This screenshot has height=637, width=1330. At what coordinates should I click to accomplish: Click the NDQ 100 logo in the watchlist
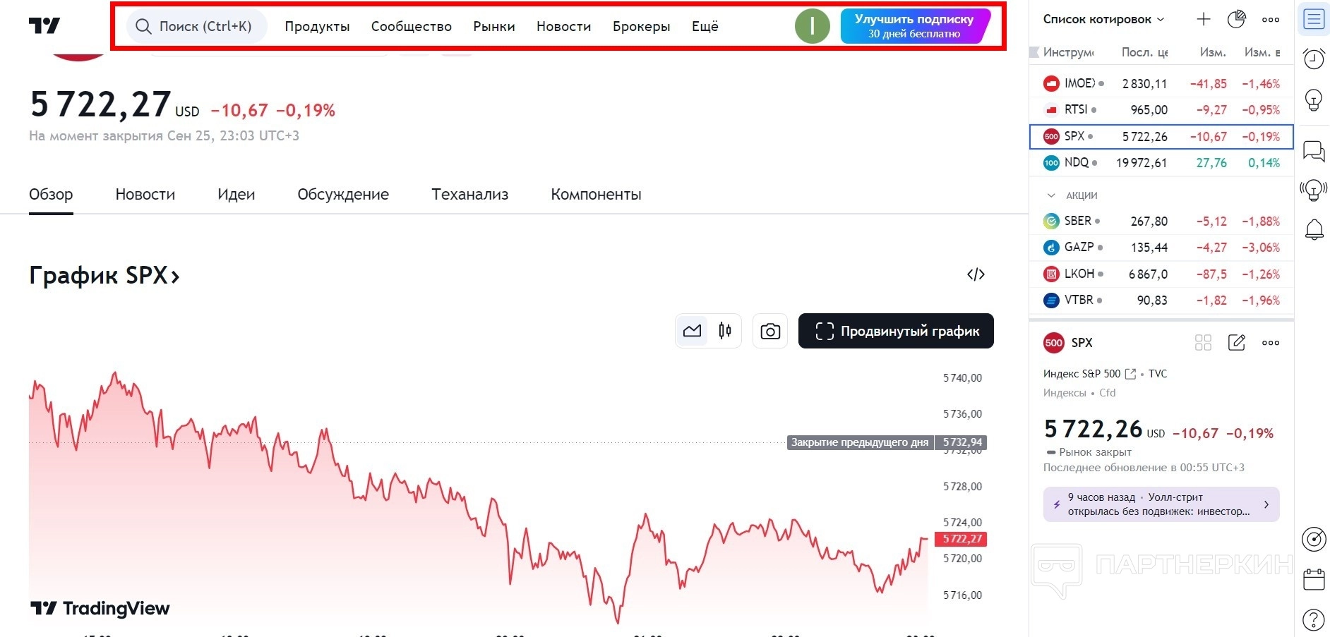(1051, 163)
